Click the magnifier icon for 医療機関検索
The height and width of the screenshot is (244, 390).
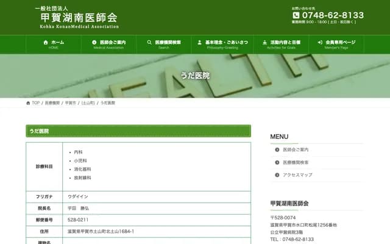[149, 42]
